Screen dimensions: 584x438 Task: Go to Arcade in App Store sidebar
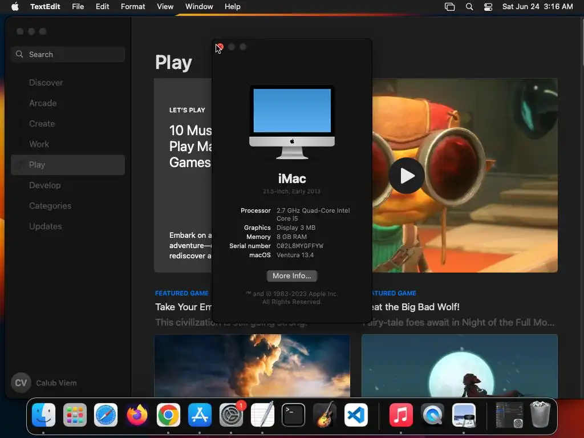click(x=68, y=103)
